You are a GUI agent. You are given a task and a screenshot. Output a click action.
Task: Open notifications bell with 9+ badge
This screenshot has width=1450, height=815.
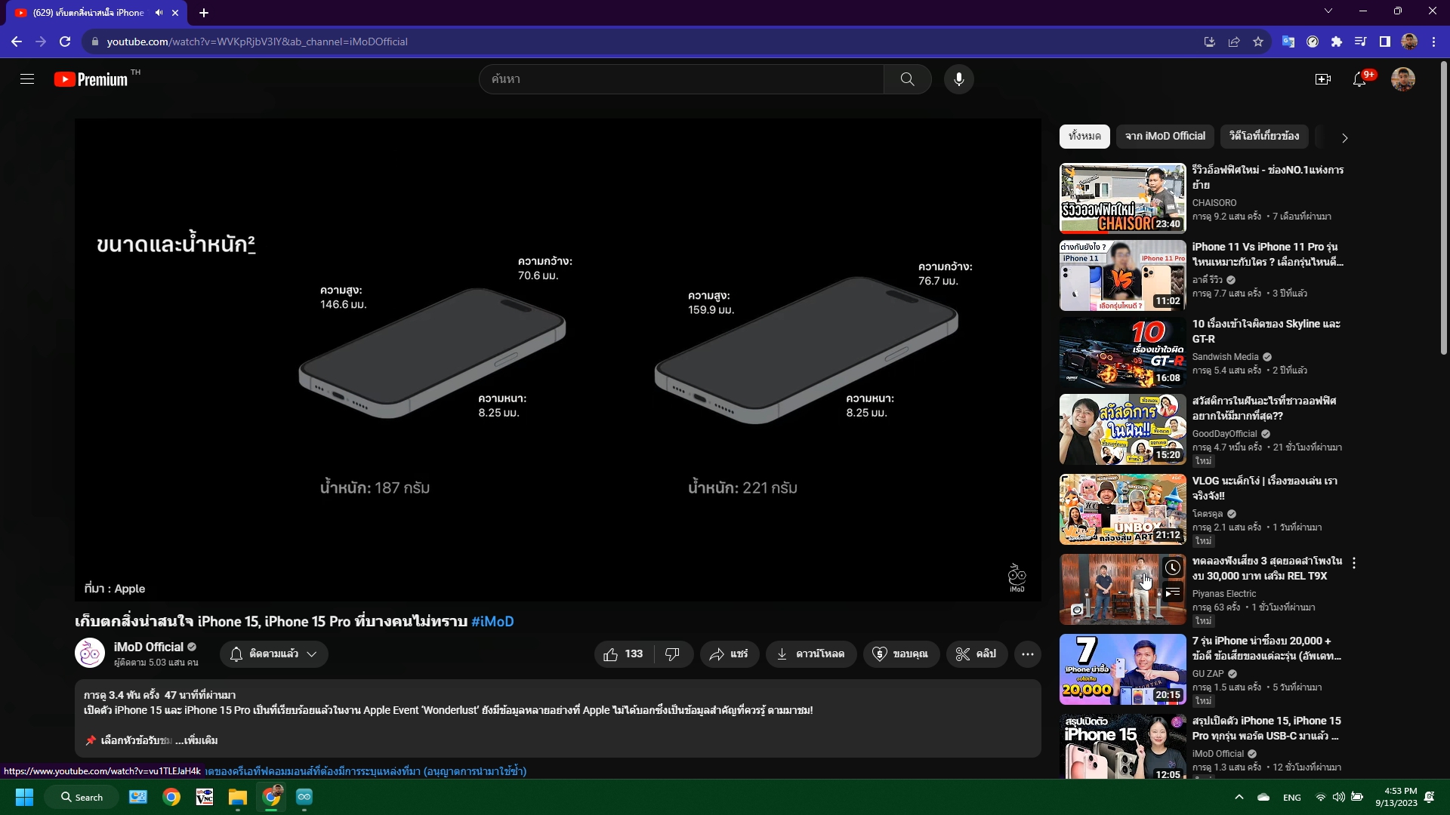tap(1360, 79)
